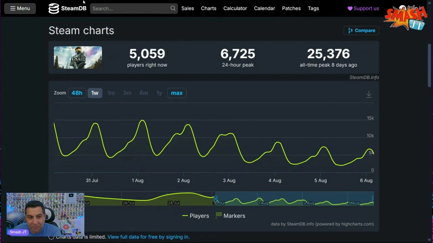Open the hamburger Menu button
Screen dimensions: 433x243
(x=20, y=8)
